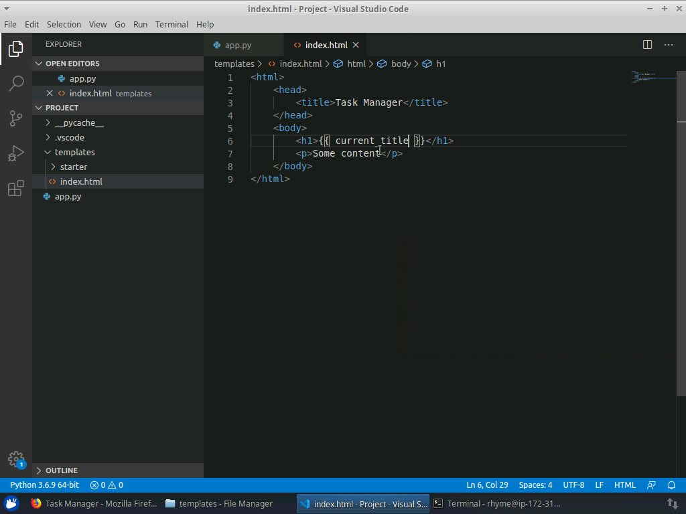Show notifications using the bell icon
686x514 pixels.
(671, 485)
